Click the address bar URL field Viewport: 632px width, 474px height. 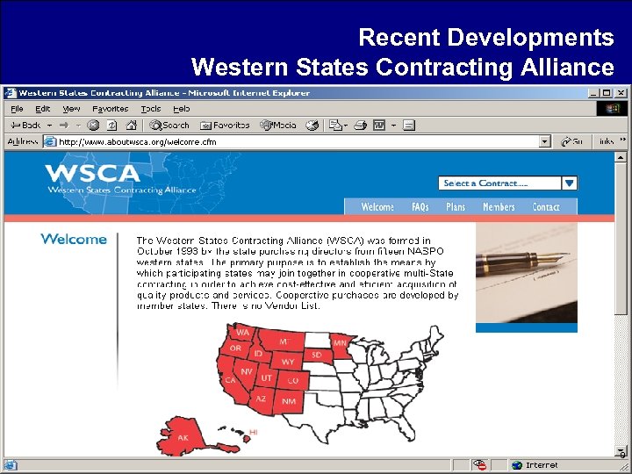298,142
